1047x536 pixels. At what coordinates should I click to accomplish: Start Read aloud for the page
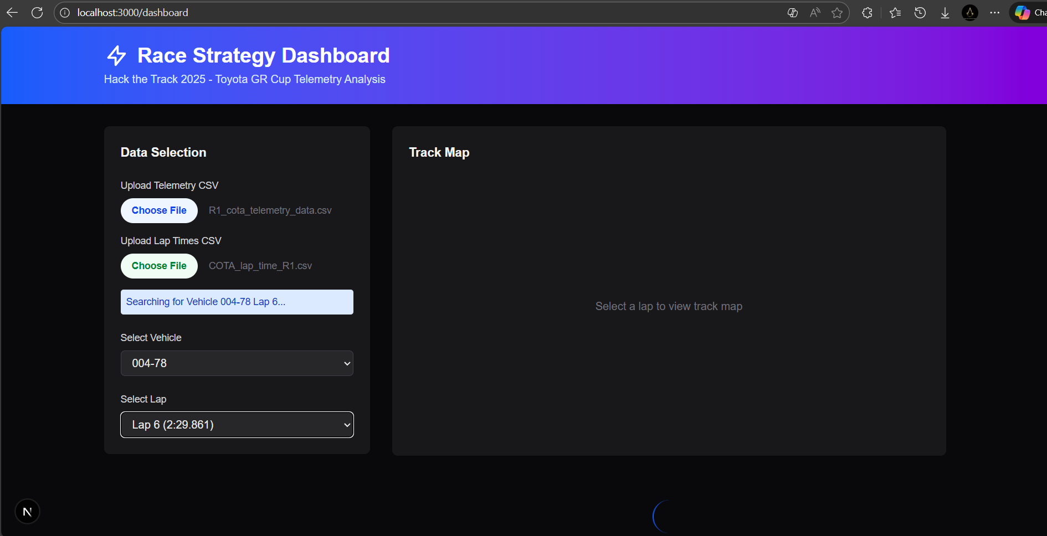[815, 12]
